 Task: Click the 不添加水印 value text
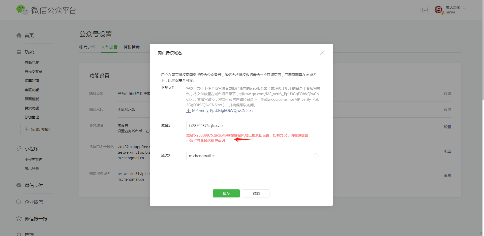point(126,110)
